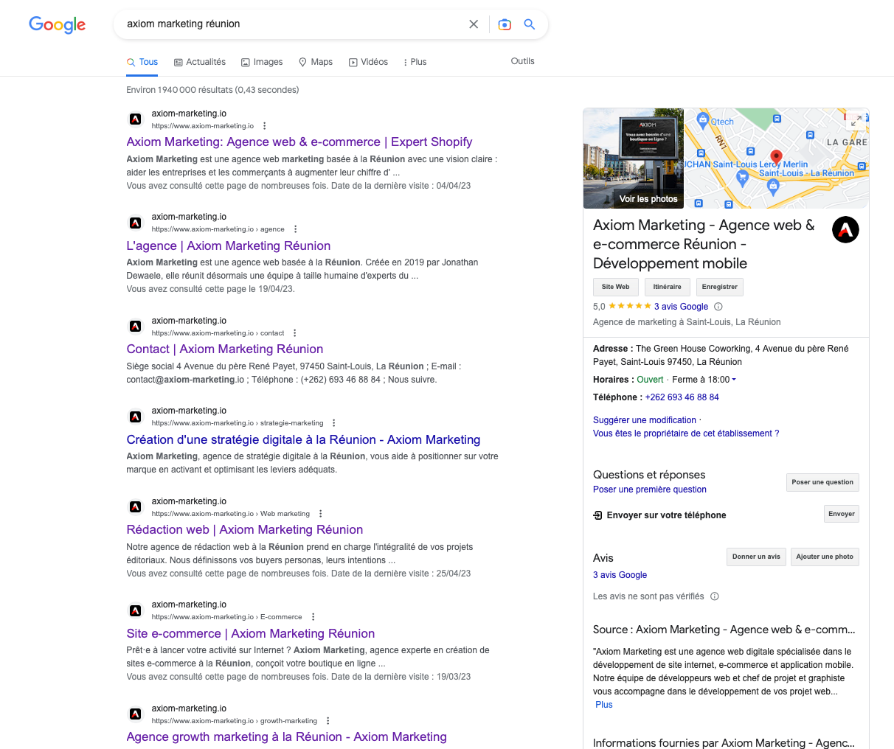Viewport: 894px width, 749px height.
Task: Open three-dot menu for Contact result
Action: [x=295, y=333]
